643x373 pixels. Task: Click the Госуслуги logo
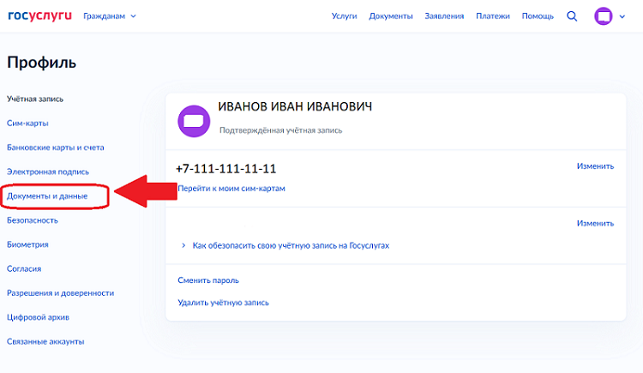[x=39, y=16]
